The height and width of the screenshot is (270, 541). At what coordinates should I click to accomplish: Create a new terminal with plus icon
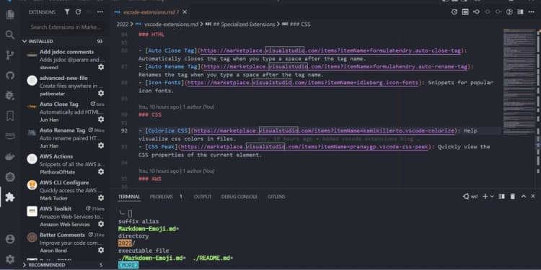click(x=485, y=197)
